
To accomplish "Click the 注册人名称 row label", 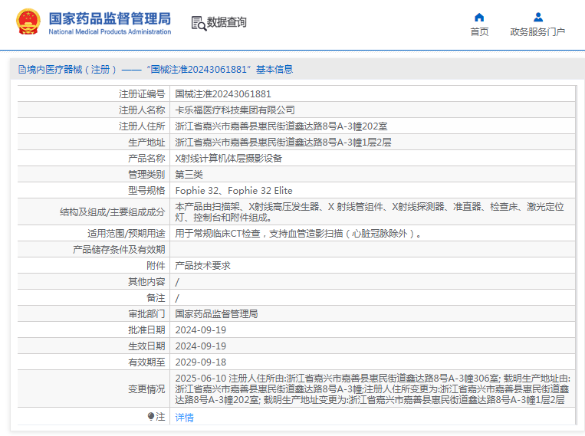I will pos(142,110).
